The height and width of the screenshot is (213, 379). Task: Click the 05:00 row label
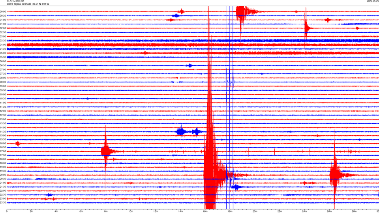click(3, 53)
